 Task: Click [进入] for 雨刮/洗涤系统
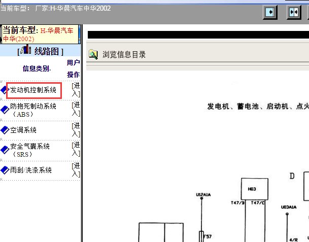(x=76, y=169)
